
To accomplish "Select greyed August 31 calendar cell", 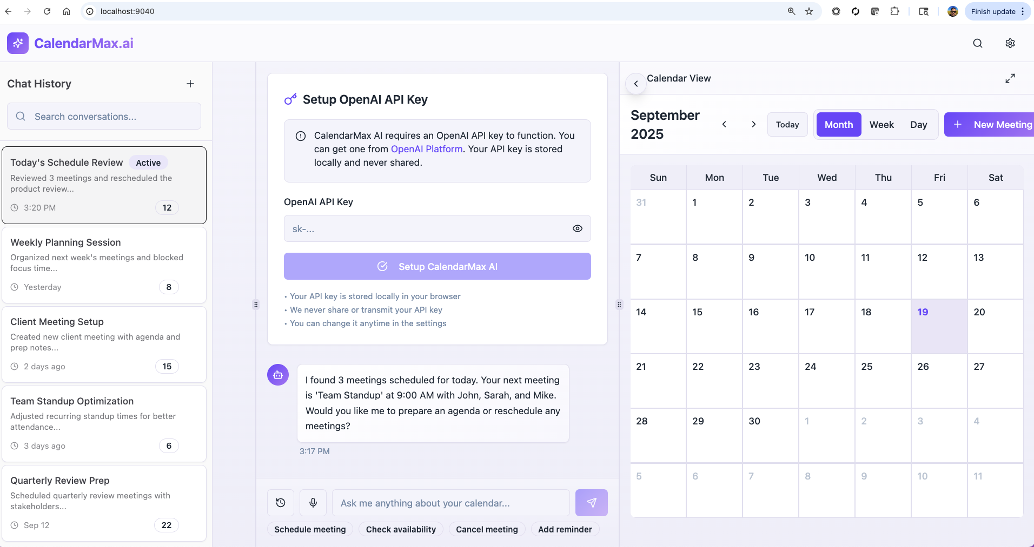I will 658,217.
